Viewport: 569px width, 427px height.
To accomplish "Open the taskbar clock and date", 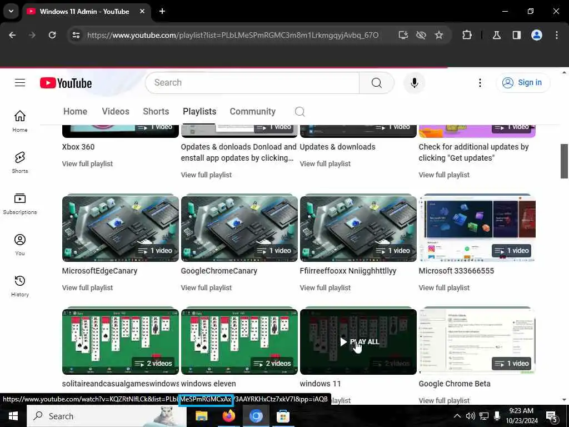I will [x=521, y=416].
